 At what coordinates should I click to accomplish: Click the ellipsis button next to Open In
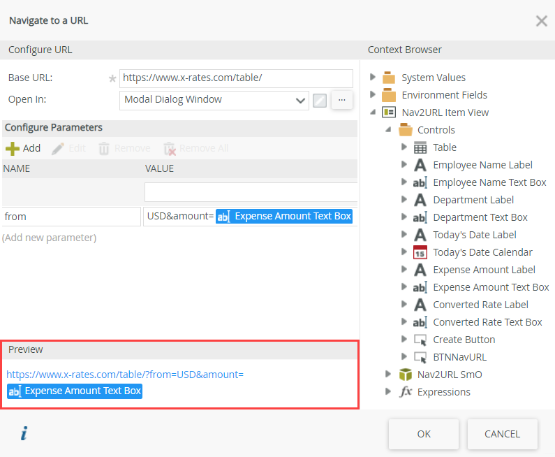pos(341,100)
